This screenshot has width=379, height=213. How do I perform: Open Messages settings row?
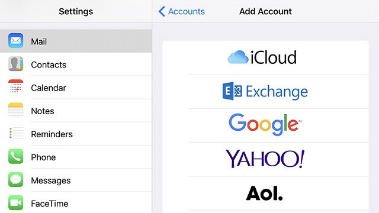(x=76, y=180)
